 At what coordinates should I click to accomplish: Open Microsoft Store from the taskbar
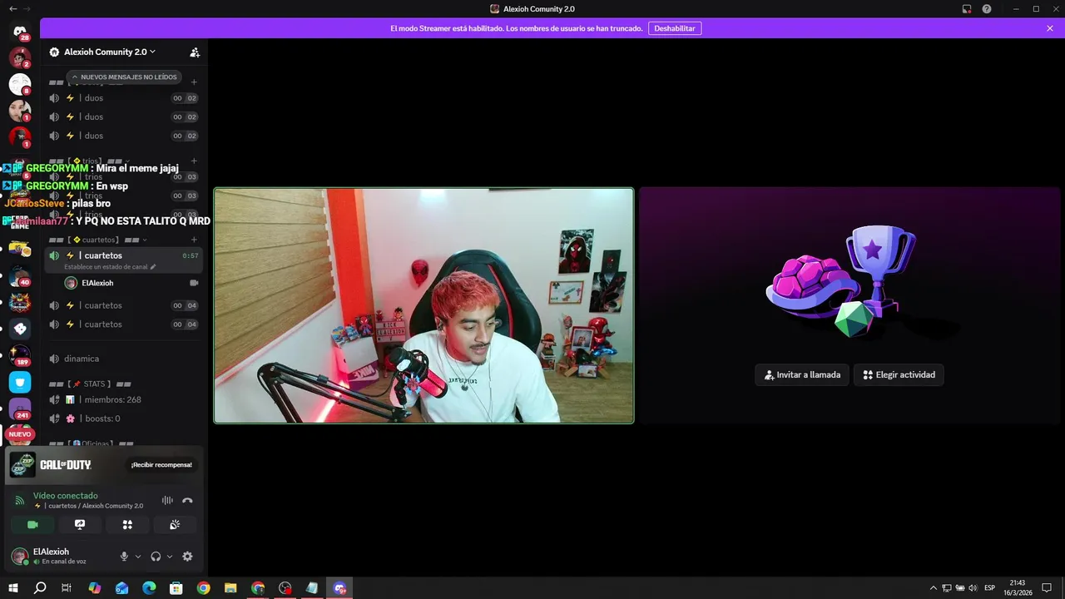(176, 588)
